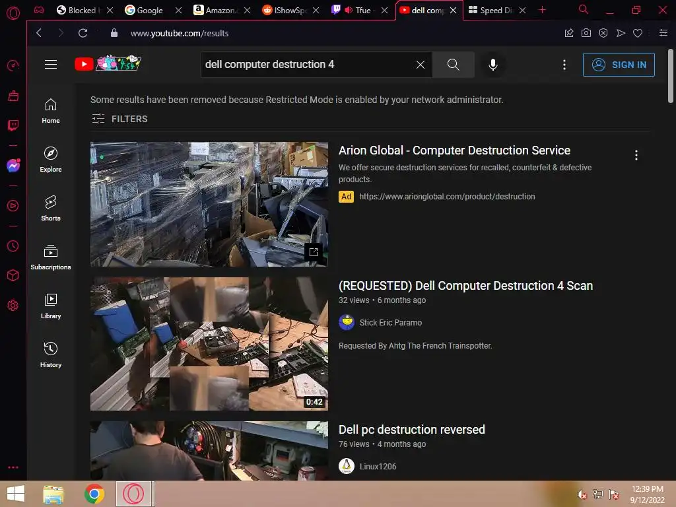Open the sidebar three-dots setup button
The width and height of the screenshot is (676, 507).
(x=13, y=467)
